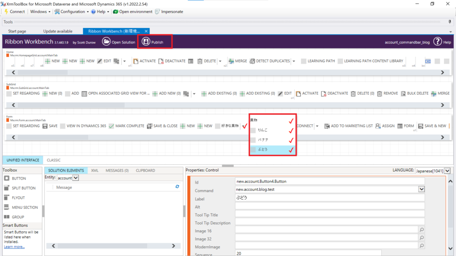Open the XML tab
This screenshot has width=456, height=256.
pos(94,170)
